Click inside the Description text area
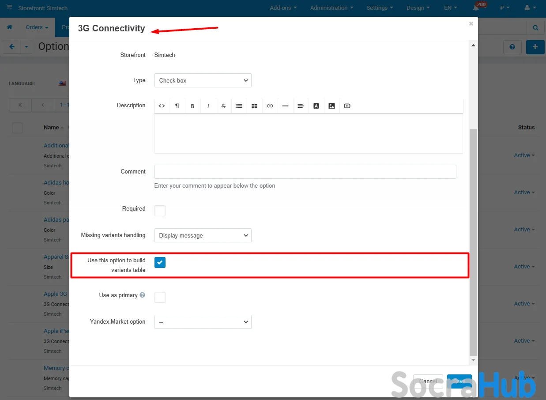Screen dimensions: 546x400 tap(309, 133)
